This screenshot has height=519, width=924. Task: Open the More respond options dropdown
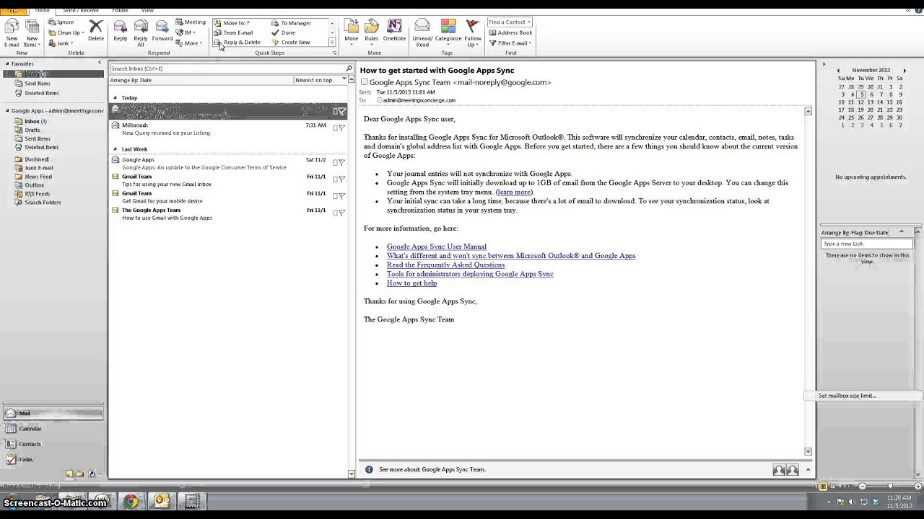coord(188,43)
